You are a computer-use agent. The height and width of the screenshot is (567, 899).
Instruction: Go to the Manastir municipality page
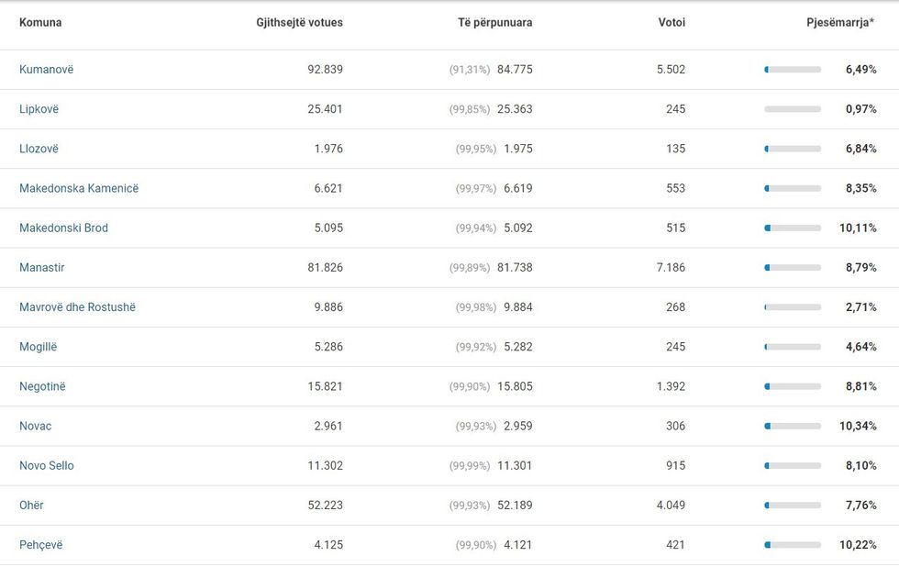coord(42,268)
